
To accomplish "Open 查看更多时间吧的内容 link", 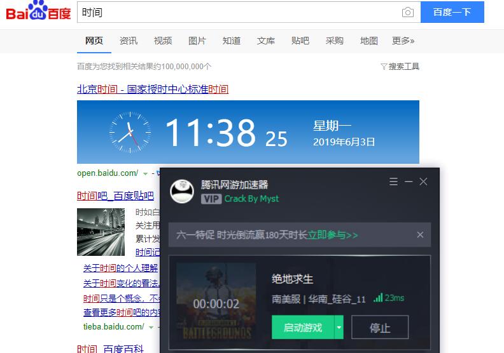I will point(122,312).
